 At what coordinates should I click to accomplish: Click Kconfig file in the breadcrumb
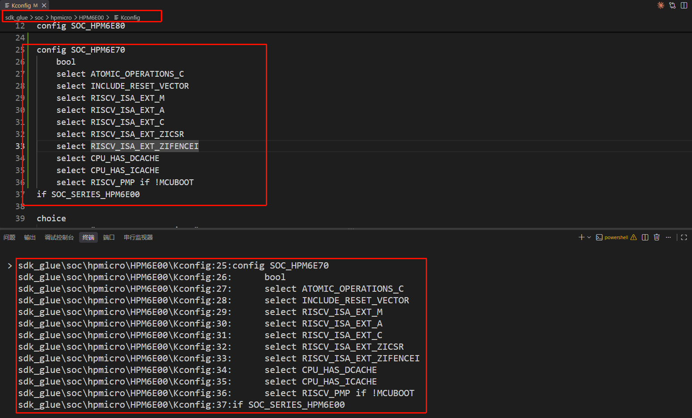(x=127, y=18)
